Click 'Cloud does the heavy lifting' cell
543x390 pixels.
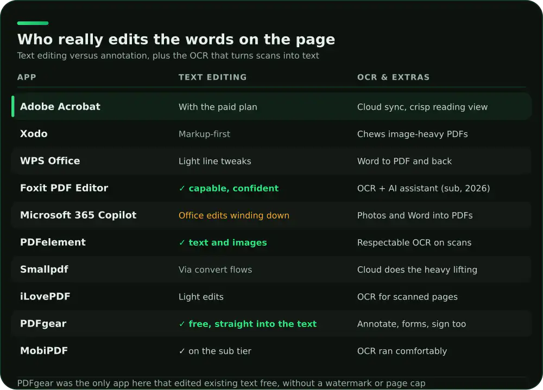click(x=417, y=270)
